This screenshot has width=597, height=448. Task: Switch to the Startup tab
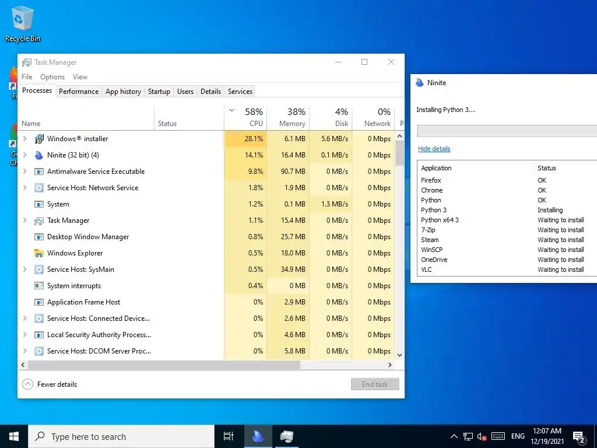(x=159, y=92)
